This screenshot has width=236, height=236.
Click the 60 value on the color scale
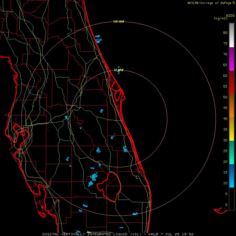(x=225, y=76)
